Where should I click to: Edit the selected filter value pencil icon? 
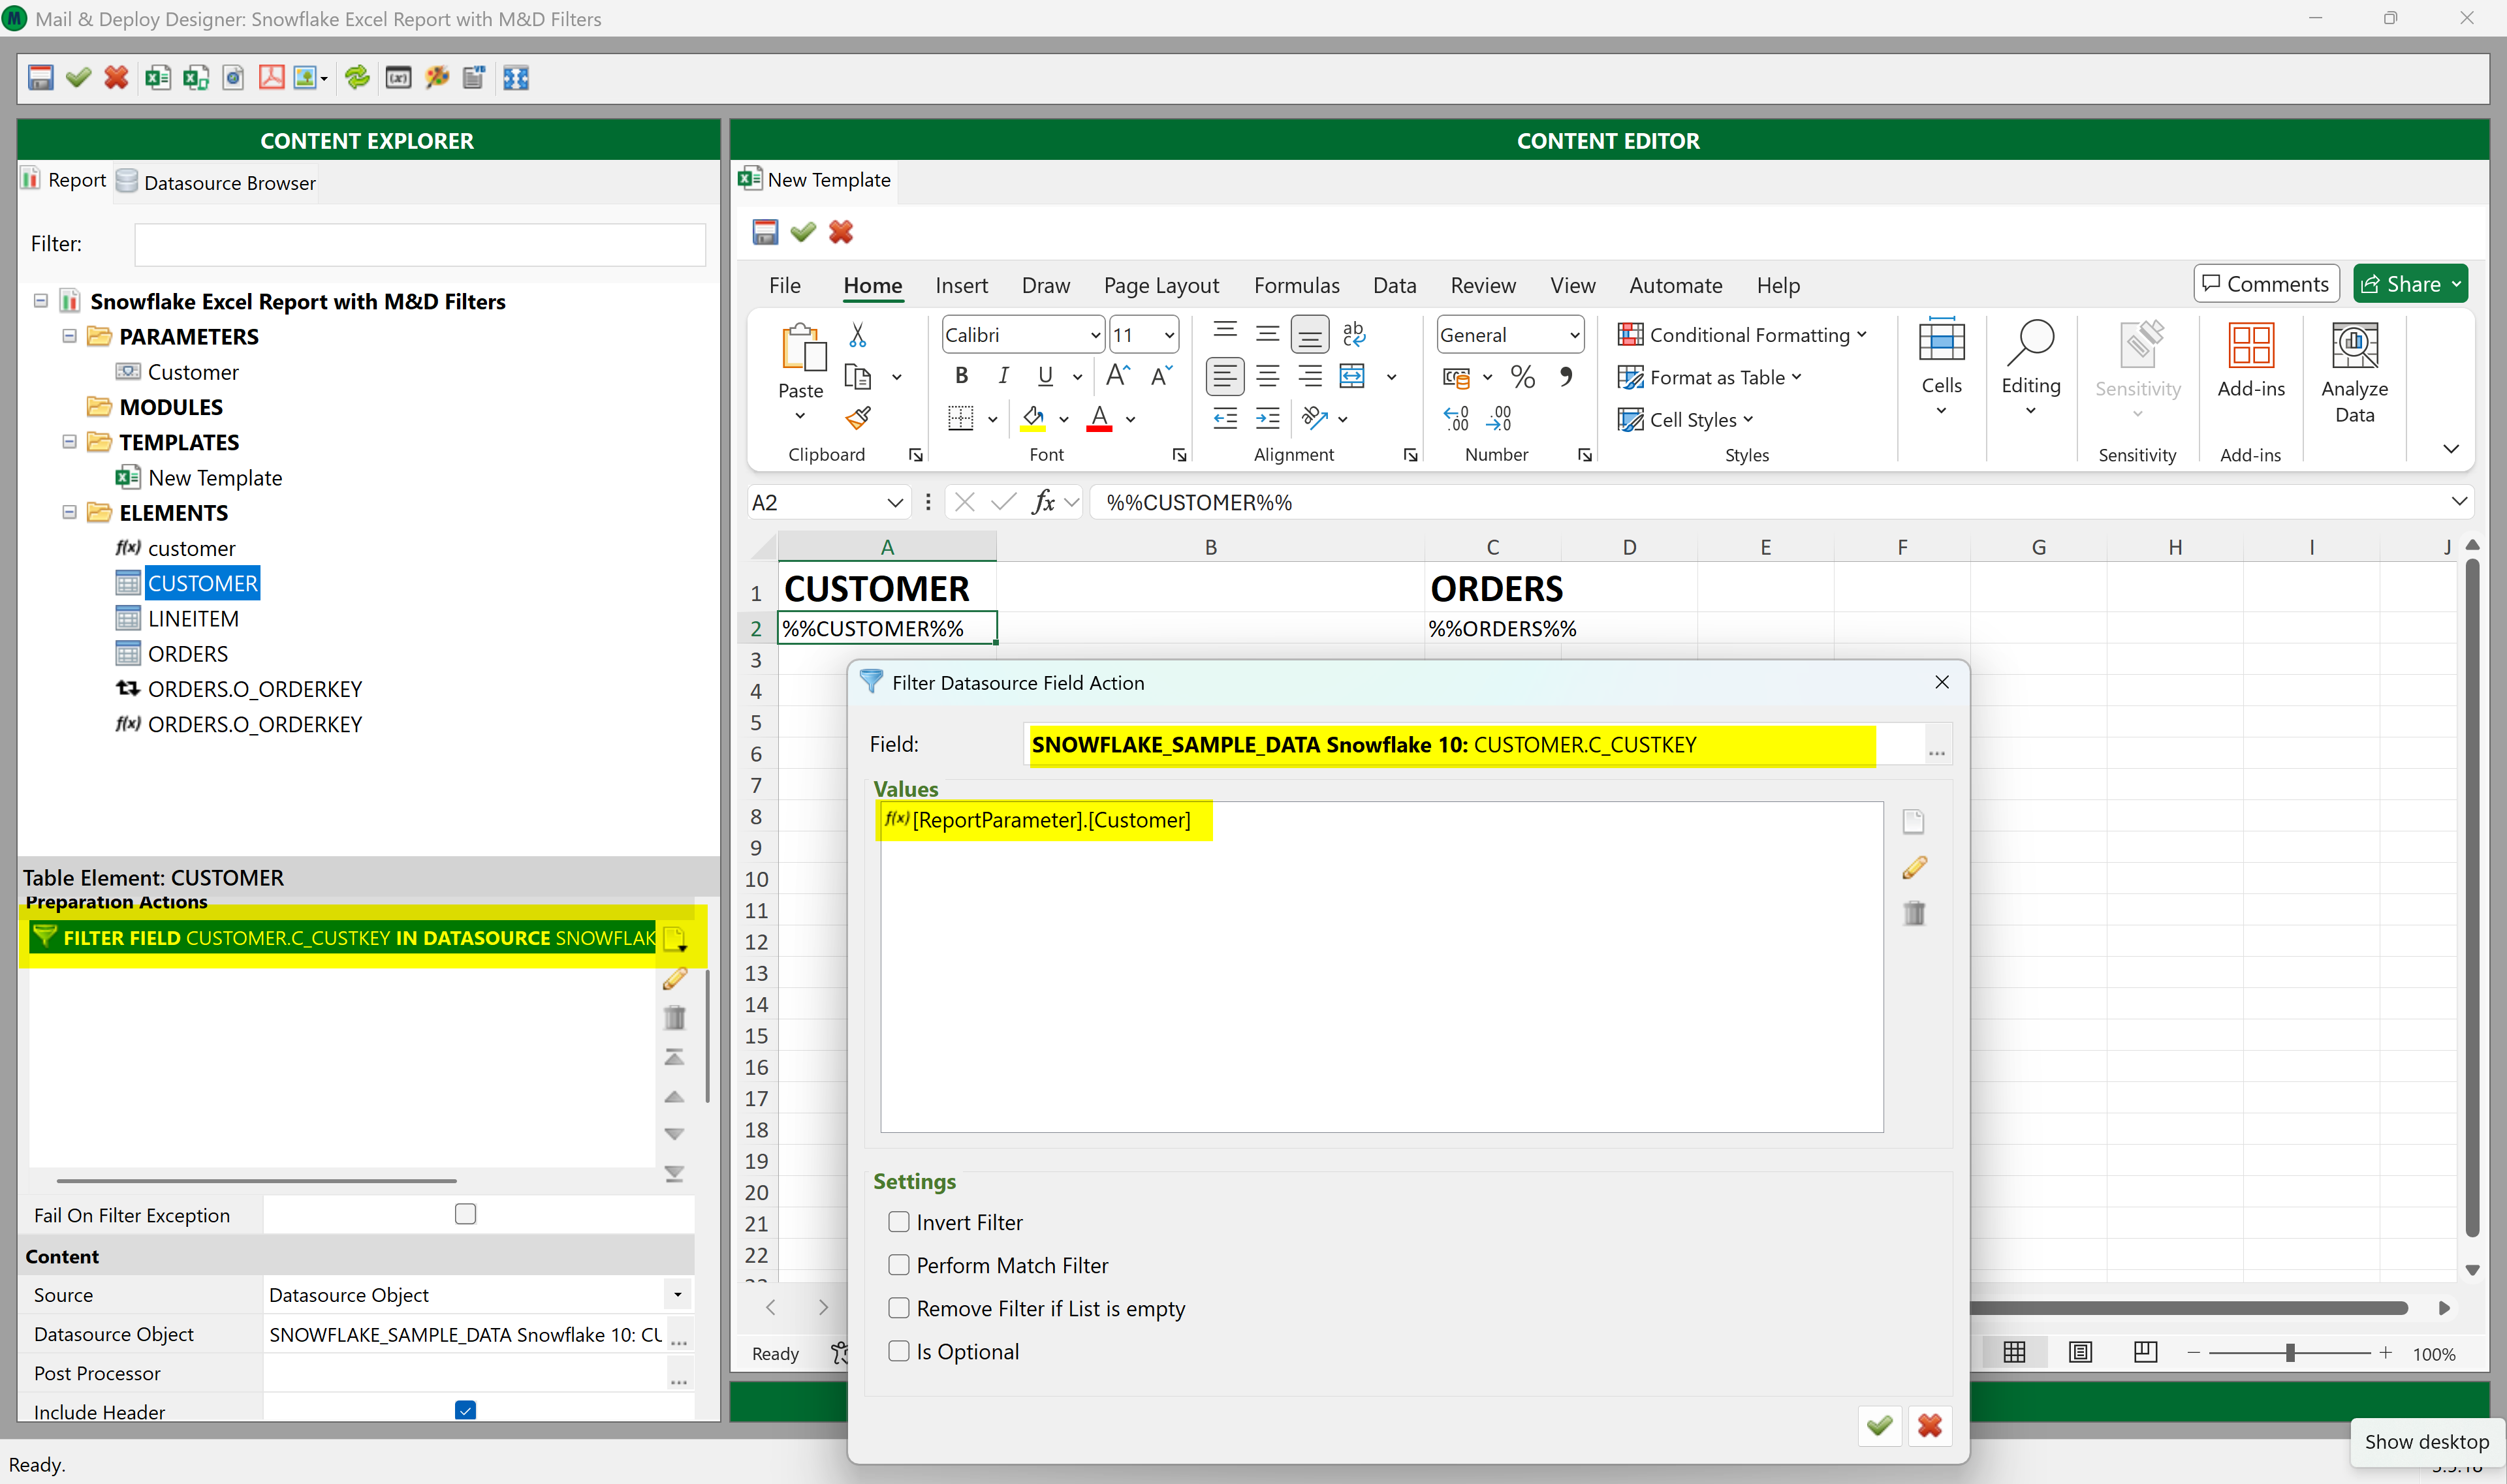[x=1914, y=867]
